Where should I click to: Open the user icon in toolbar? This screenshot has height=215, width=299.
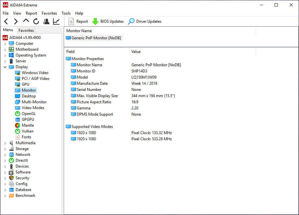[x=46, y=21]
